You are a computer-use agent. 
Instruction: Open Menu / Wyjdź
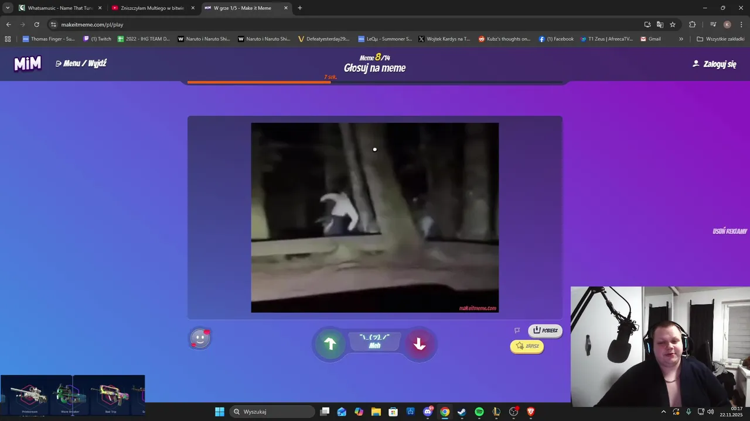tap(81, 63)
